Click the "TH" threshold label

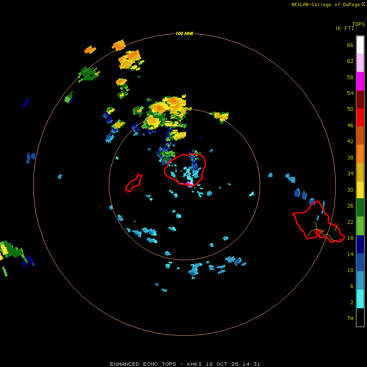pyautogui.click(x=350, y=318)
